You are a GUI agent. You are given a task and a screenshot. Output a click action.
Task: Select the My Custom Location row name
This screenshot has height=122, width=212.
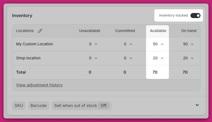pos(35,44)
